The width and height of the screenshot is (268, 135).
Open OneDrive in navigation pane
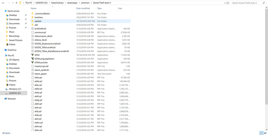(x=12, y=50)
